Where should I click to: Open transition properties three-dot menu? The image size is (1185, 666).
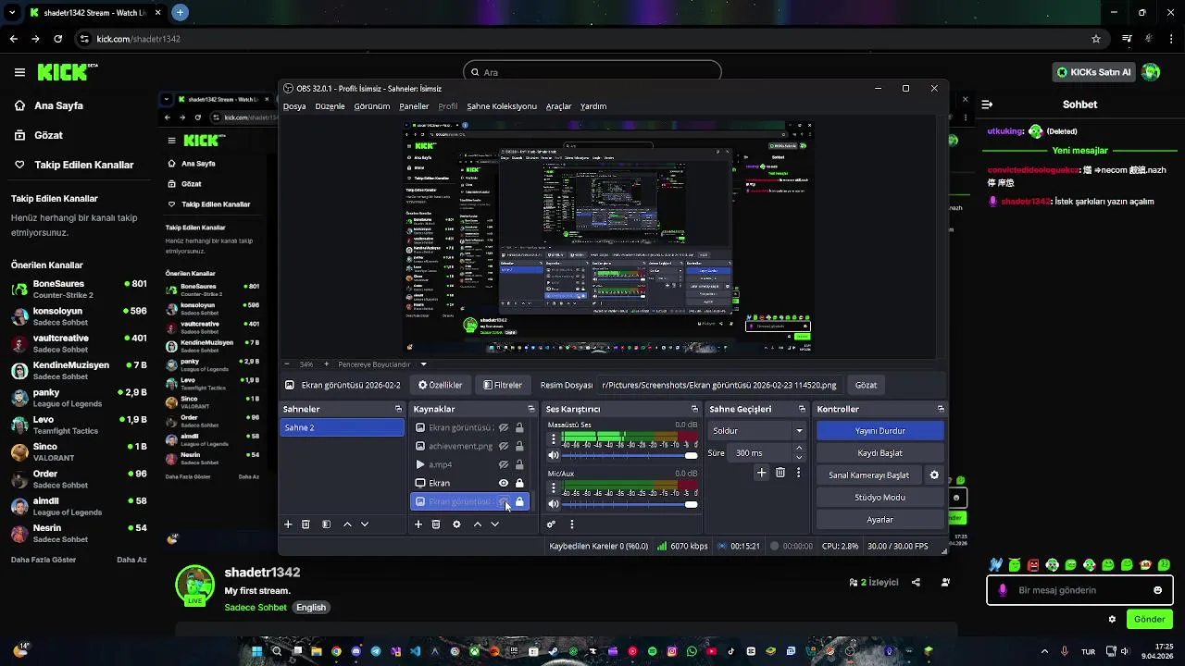point(799,473)
